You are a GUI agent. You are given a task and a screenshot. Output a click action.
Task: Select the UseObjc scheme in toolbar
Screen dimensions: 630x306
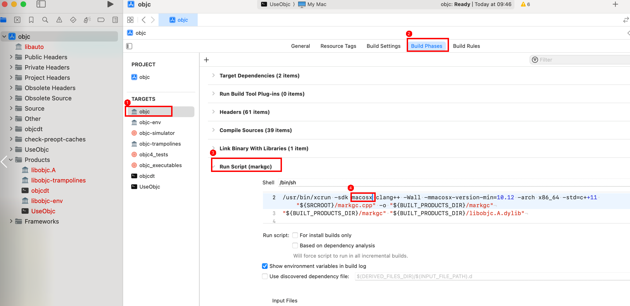[x=276, y=4]
